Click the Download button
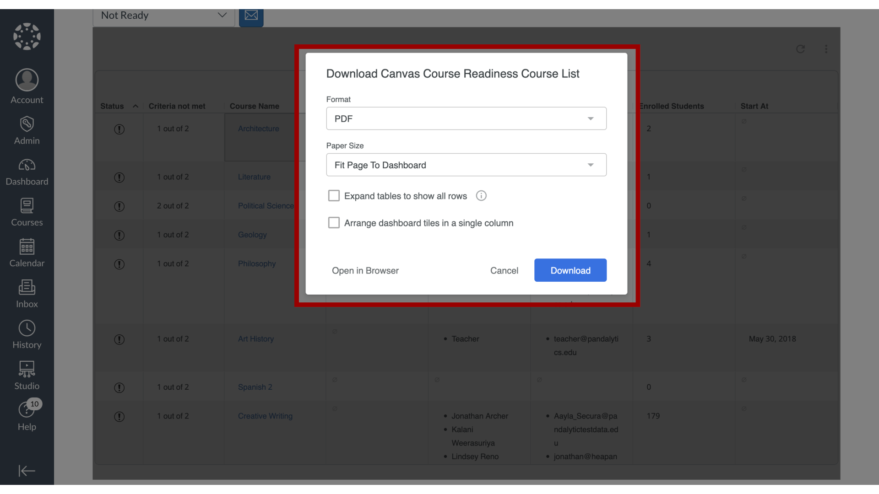879x494 pixels. click(x=570, y=270)
